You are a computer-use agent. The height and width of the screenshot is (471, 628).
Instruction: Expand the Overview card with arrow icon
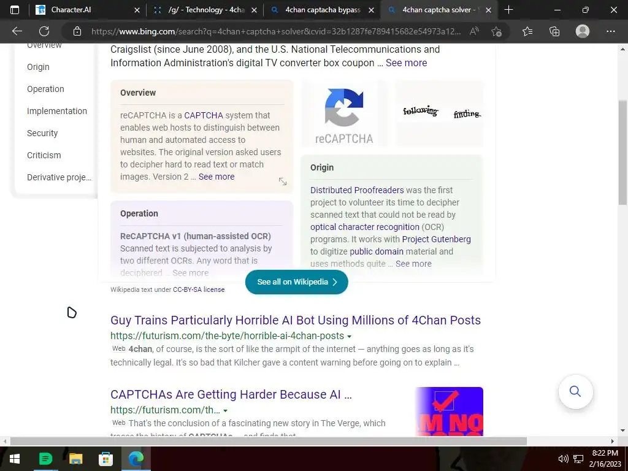coord(283,182)
